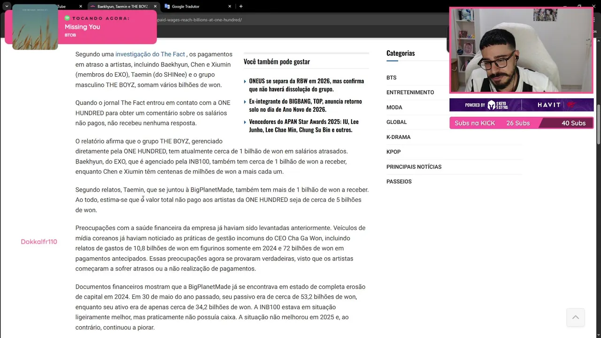Select the K-DRAMA category

click(398, 137)
